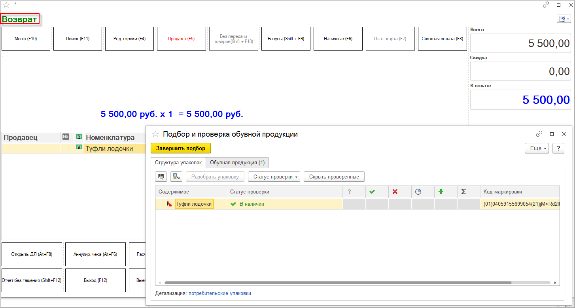Image resolution: width=575 pixels, height=308 pixels.
Task: Click green check next to В наличии
Action: click(x=233, y=204)
